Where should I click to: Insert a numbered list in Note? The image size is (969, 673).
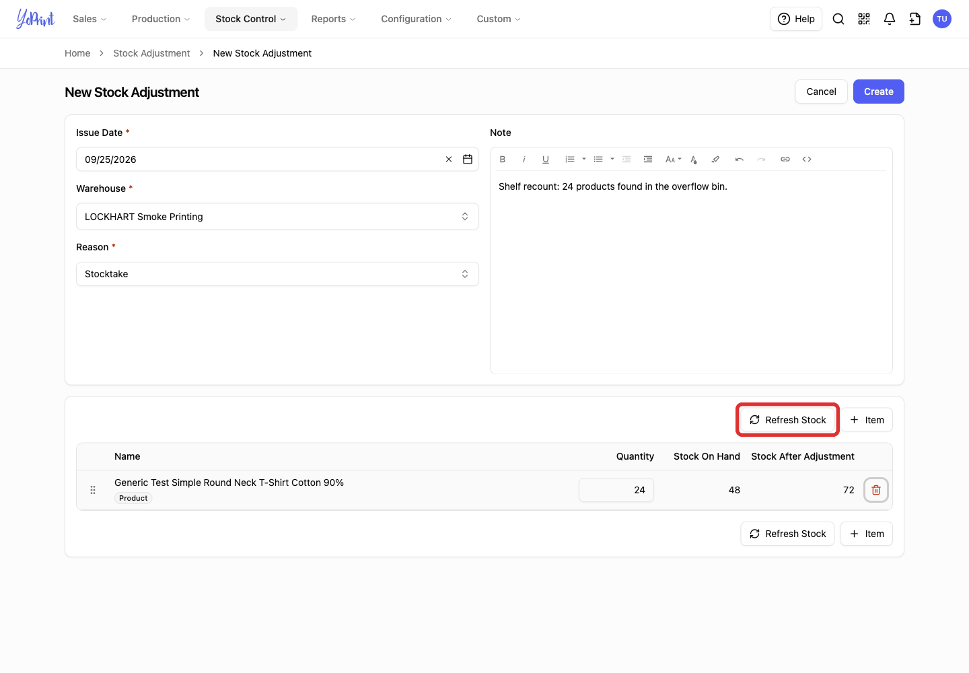pos(570,160)
